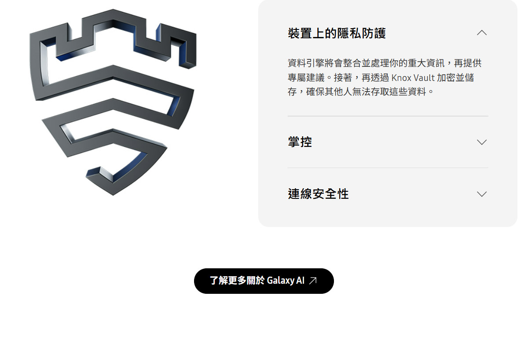Expand 掌控 with its down chevron
528x340 pixels.
pyautogui.click(x=482, y=142)
